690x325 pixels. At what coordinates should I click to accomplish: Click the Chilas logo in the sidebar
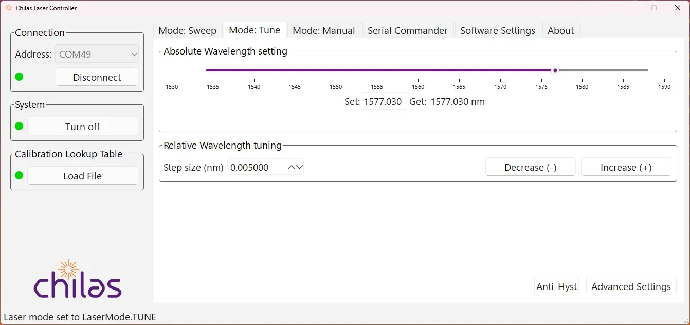click(77, 279)
